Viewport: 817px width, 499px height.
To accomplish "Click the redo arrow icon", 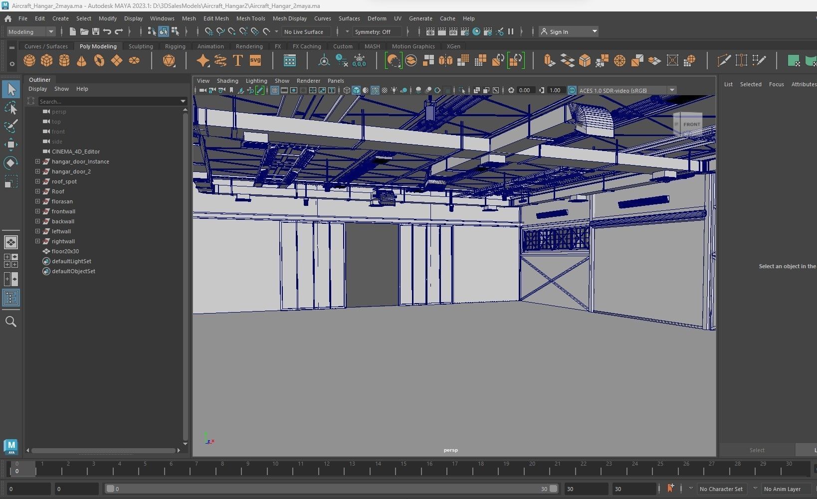I will click(x=119, y=31).
